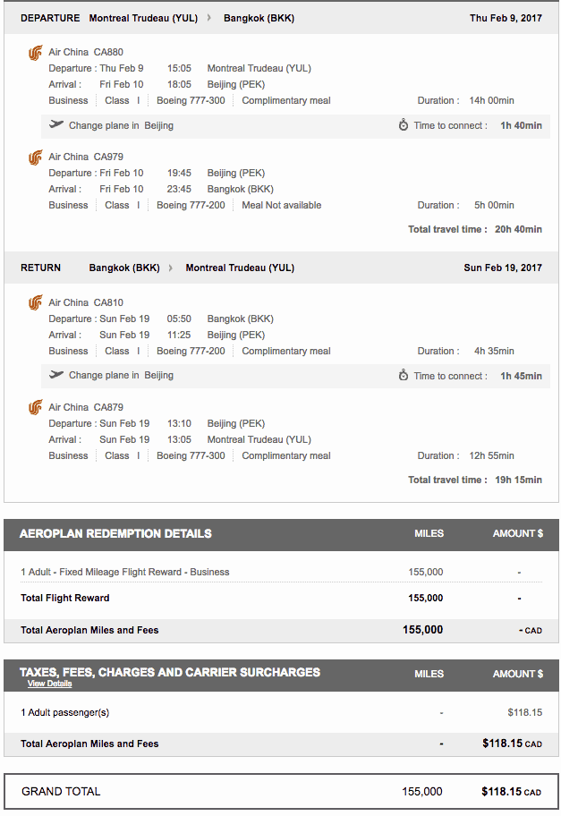Click the arrow between Montreal Trudeau and Bangkok
This screenshot has width=561, height=816.
coord(209,18)
